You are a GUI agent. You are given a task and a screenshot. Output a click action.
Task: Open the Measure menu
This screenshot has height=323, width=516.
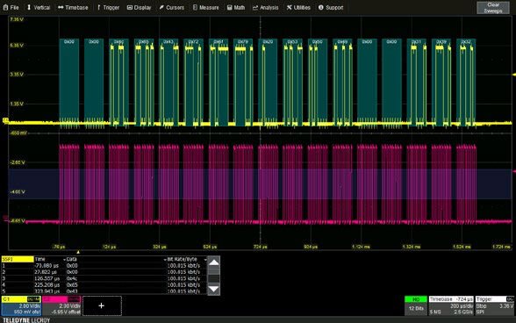pos(206,7)
